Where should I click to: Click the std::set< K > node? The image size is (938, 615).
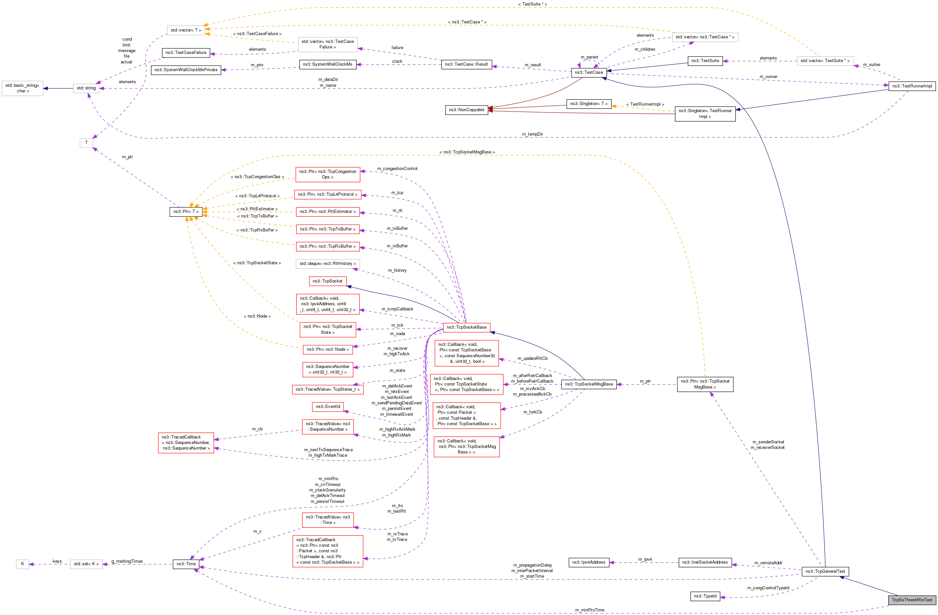tap(86, 564)
